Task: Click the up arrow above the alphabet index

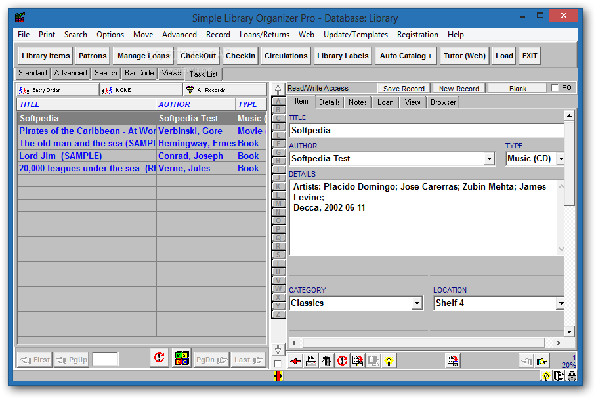Action: (x=278, y=89)
